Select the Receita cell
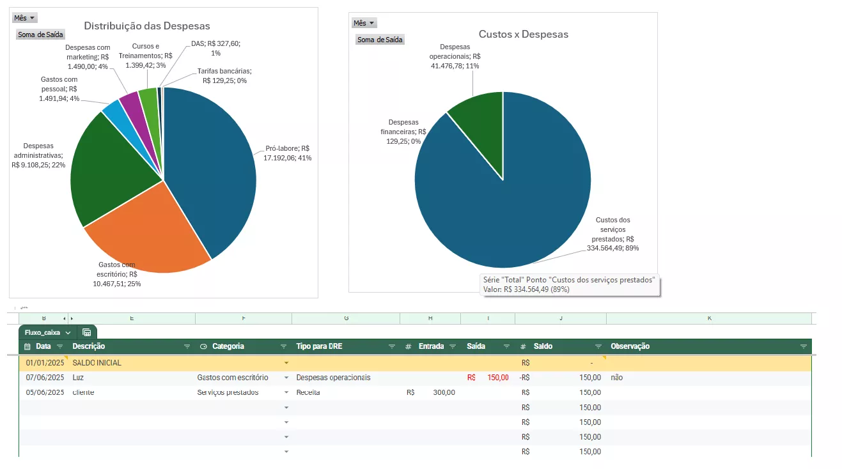The image size is (842, 469). point(346,392)
